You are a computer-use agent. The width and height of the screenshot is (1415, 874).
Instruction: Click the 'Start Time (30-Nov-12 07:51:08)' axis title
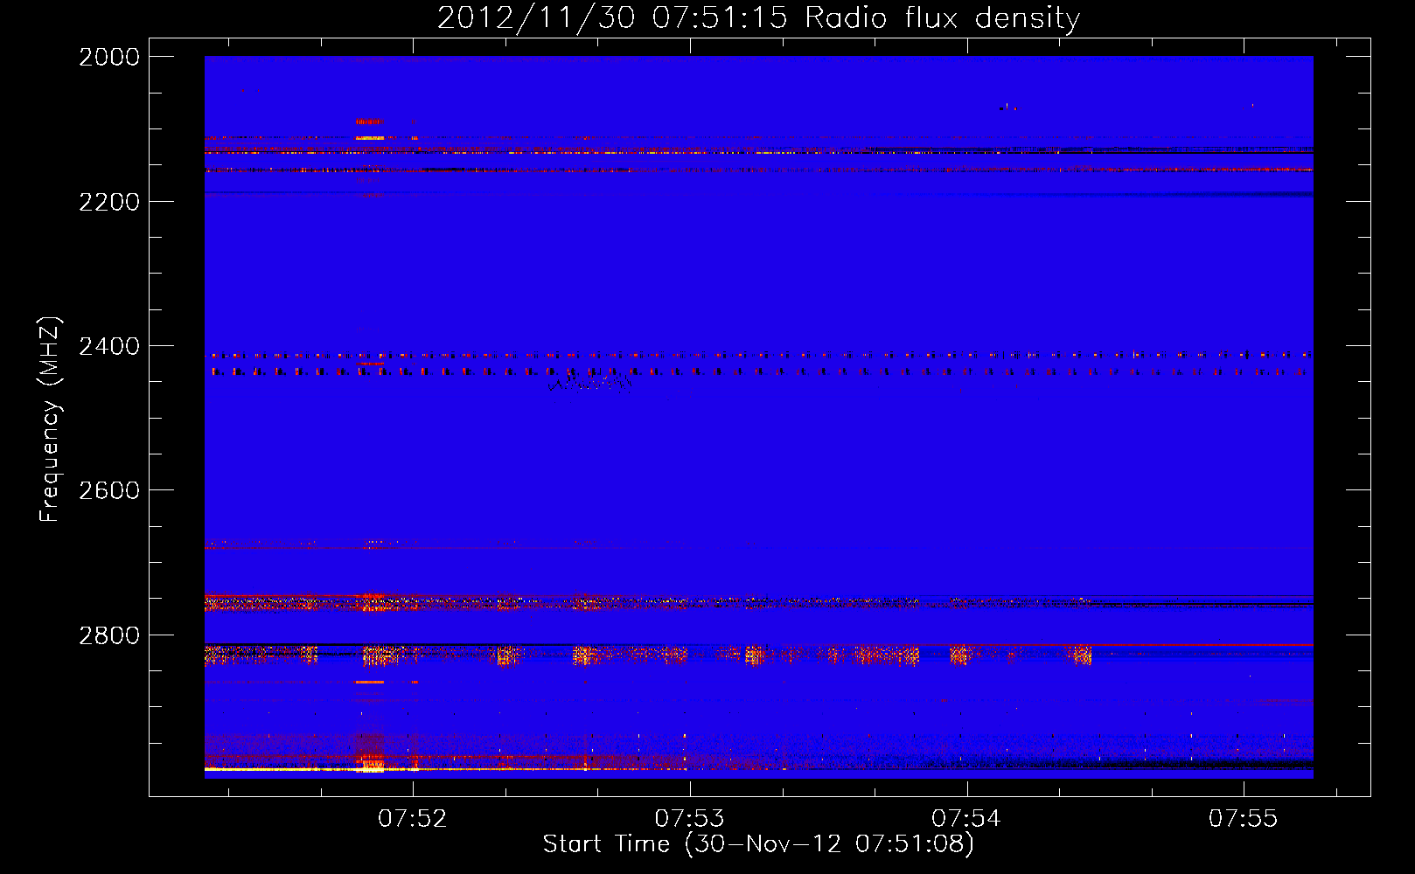(758, 845)
